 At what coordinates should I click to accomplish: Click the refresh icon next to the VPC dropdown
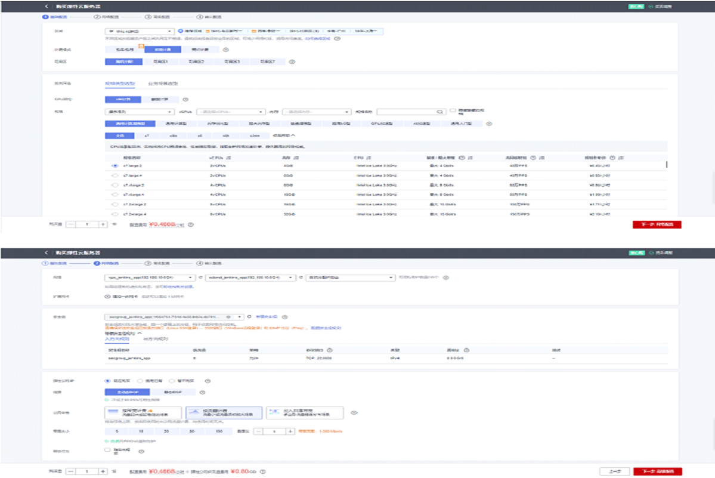point(200,277)
